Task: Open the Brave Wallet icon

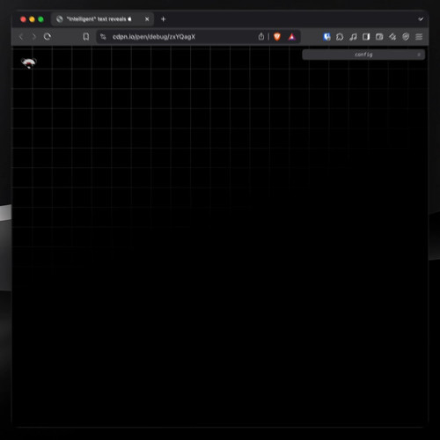Action: (379, 37)
